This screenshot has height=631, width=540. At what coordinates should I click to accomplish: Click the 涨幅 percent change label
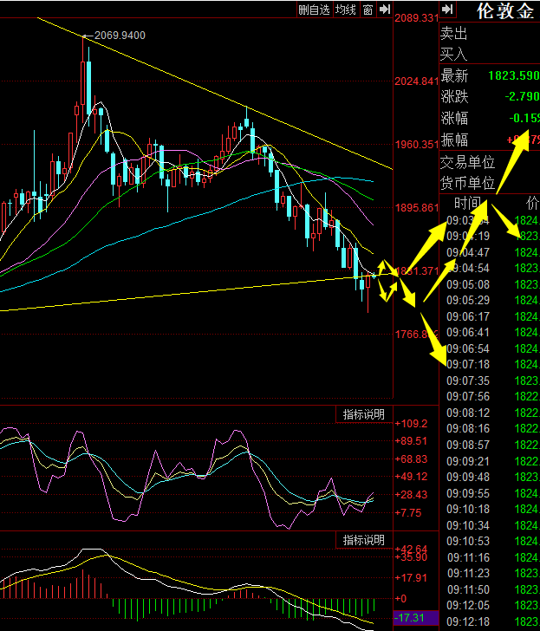point(454,118)
